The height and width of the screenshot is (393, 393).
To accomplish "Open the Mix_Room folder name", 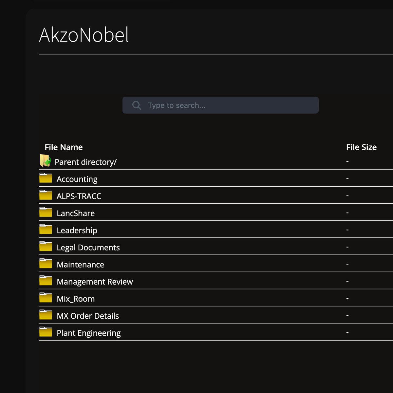I will point(76,299).
